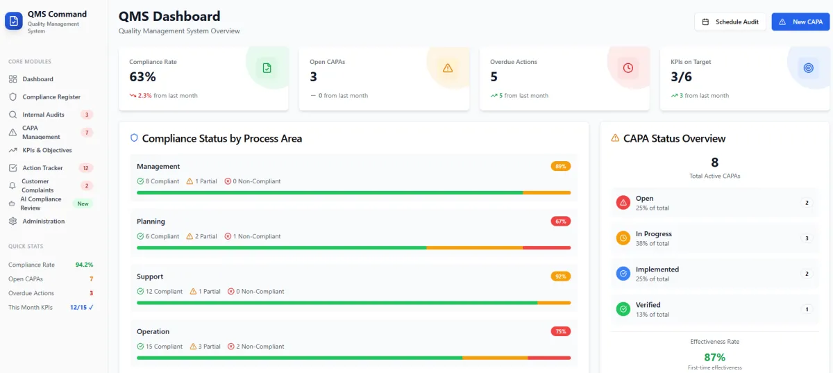Image resolution: width=833 pixels, height=373 pixels.
Task: Click the Verified count badge 1
Action: [807, 309]
